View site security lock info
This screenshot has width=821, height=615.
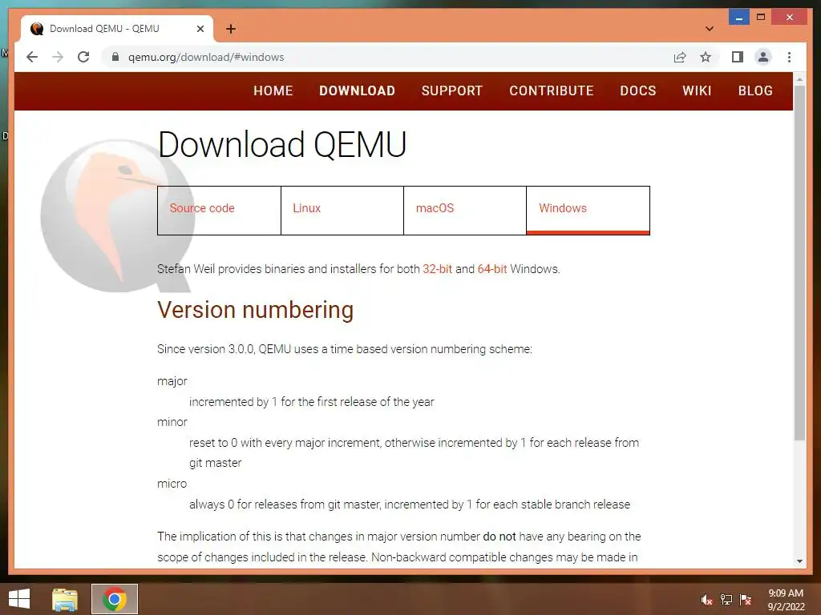[x=115, y=57]
